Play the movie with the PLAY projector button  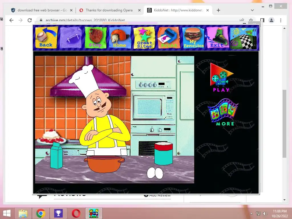pyautogui.click(x=221, y=77)
